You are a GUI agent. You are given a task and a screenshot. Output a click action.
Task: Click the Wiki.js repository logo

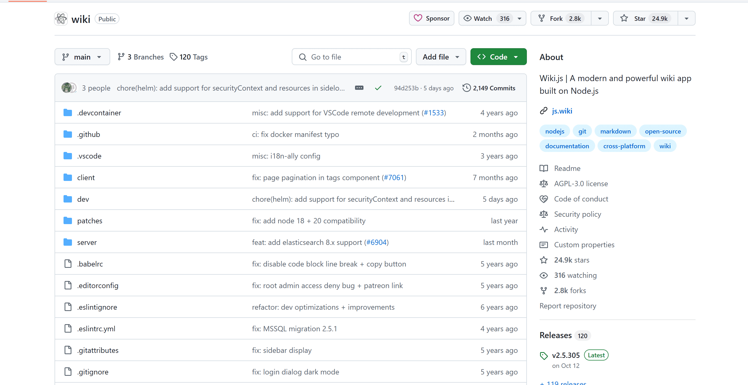[x=61, y=18]
